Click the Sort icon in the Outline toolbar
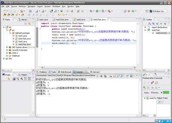This screenshot has width=172, height=123. pyautogui.click(x=149, y=24)
